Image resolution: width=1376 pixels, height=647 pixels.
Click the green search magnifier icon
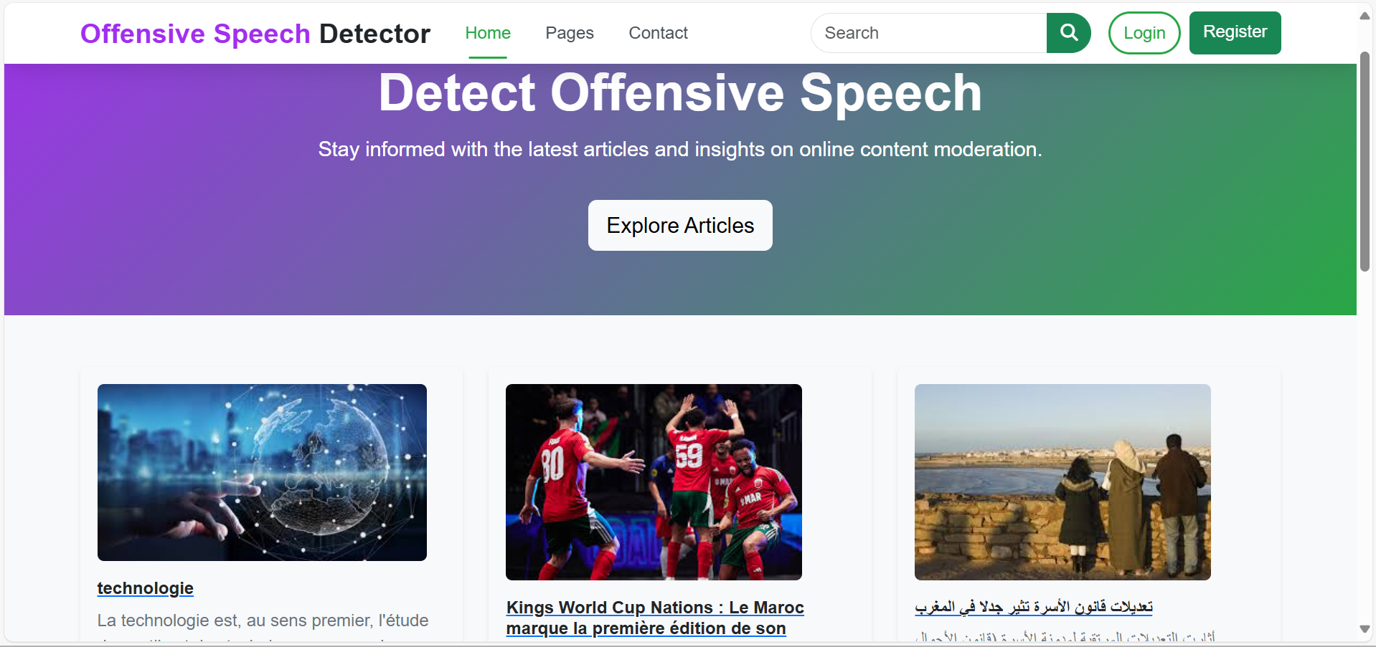click(x=1068, y=33)
